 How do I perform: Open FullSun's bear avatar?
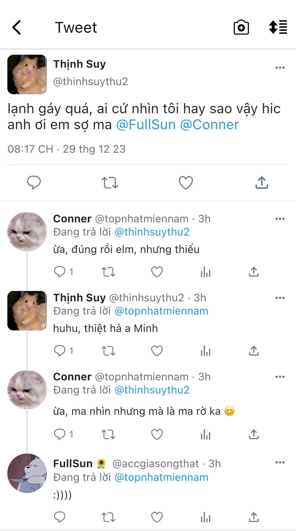pyautogui.click(x=27, y=473)
